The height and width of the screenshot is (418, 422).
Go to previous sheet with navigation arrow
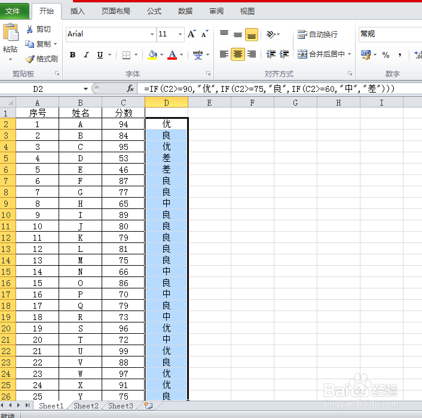click(x=10, y=405)
